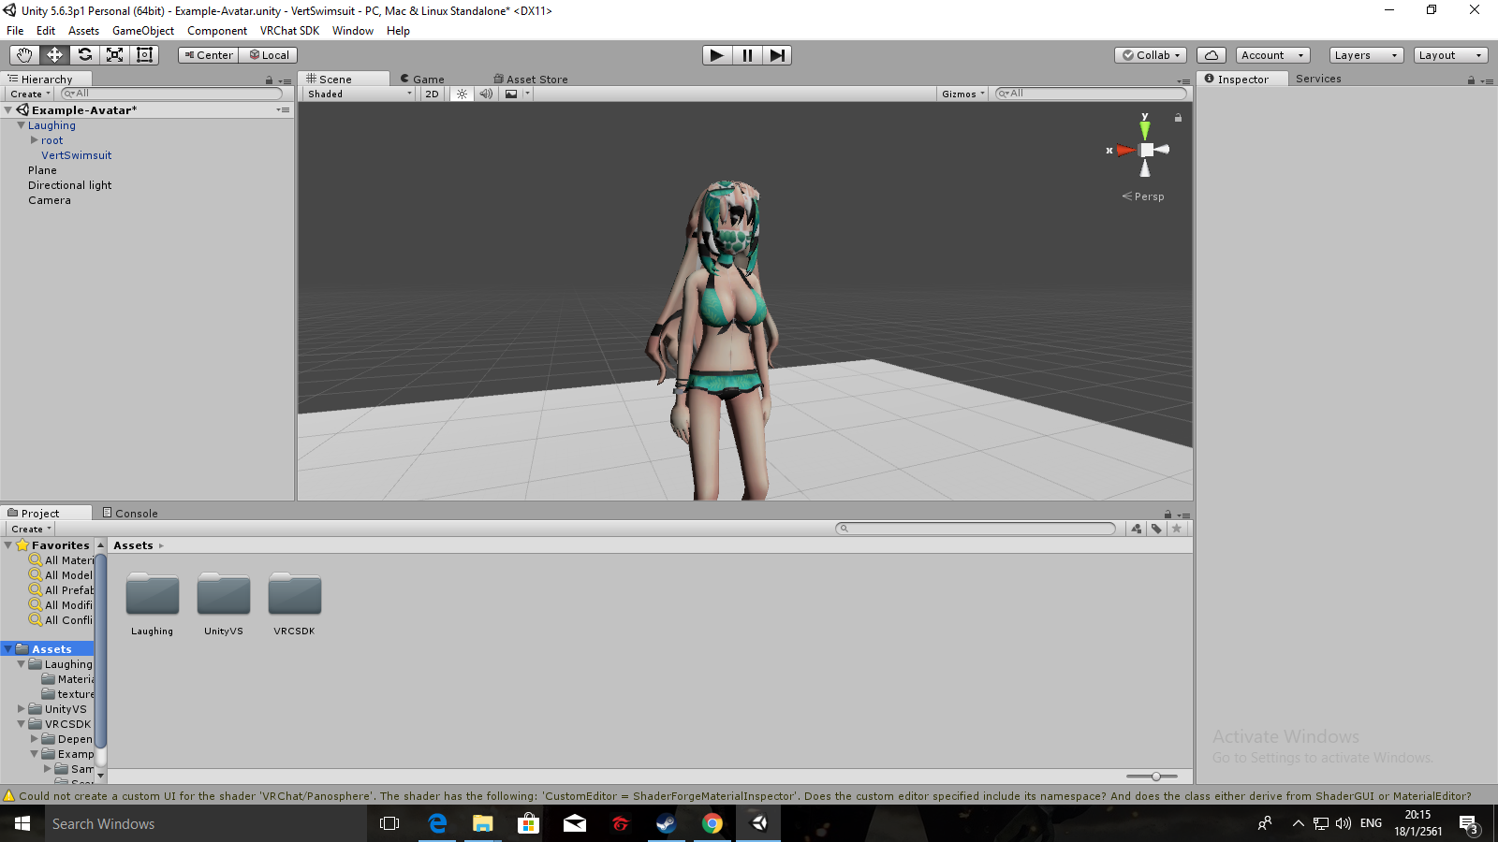The image size is (1498, 842).
Task: Open the VRCSDK folder thumbnail
Action: 295,594
